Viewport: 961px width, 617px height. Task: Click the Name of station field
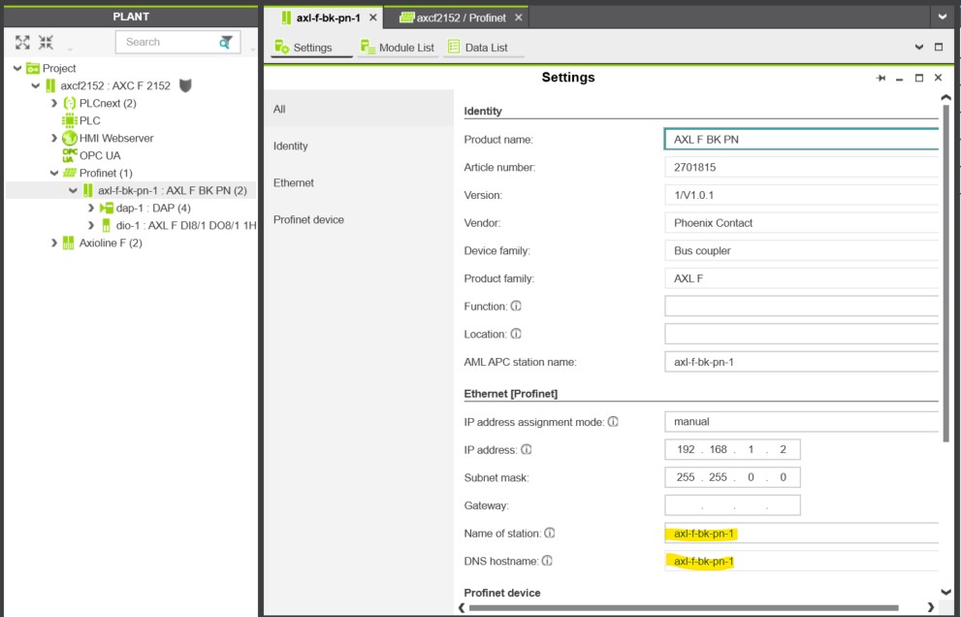click(802, 533)
